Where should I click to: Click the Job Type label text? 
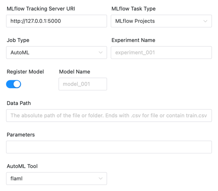18,40
